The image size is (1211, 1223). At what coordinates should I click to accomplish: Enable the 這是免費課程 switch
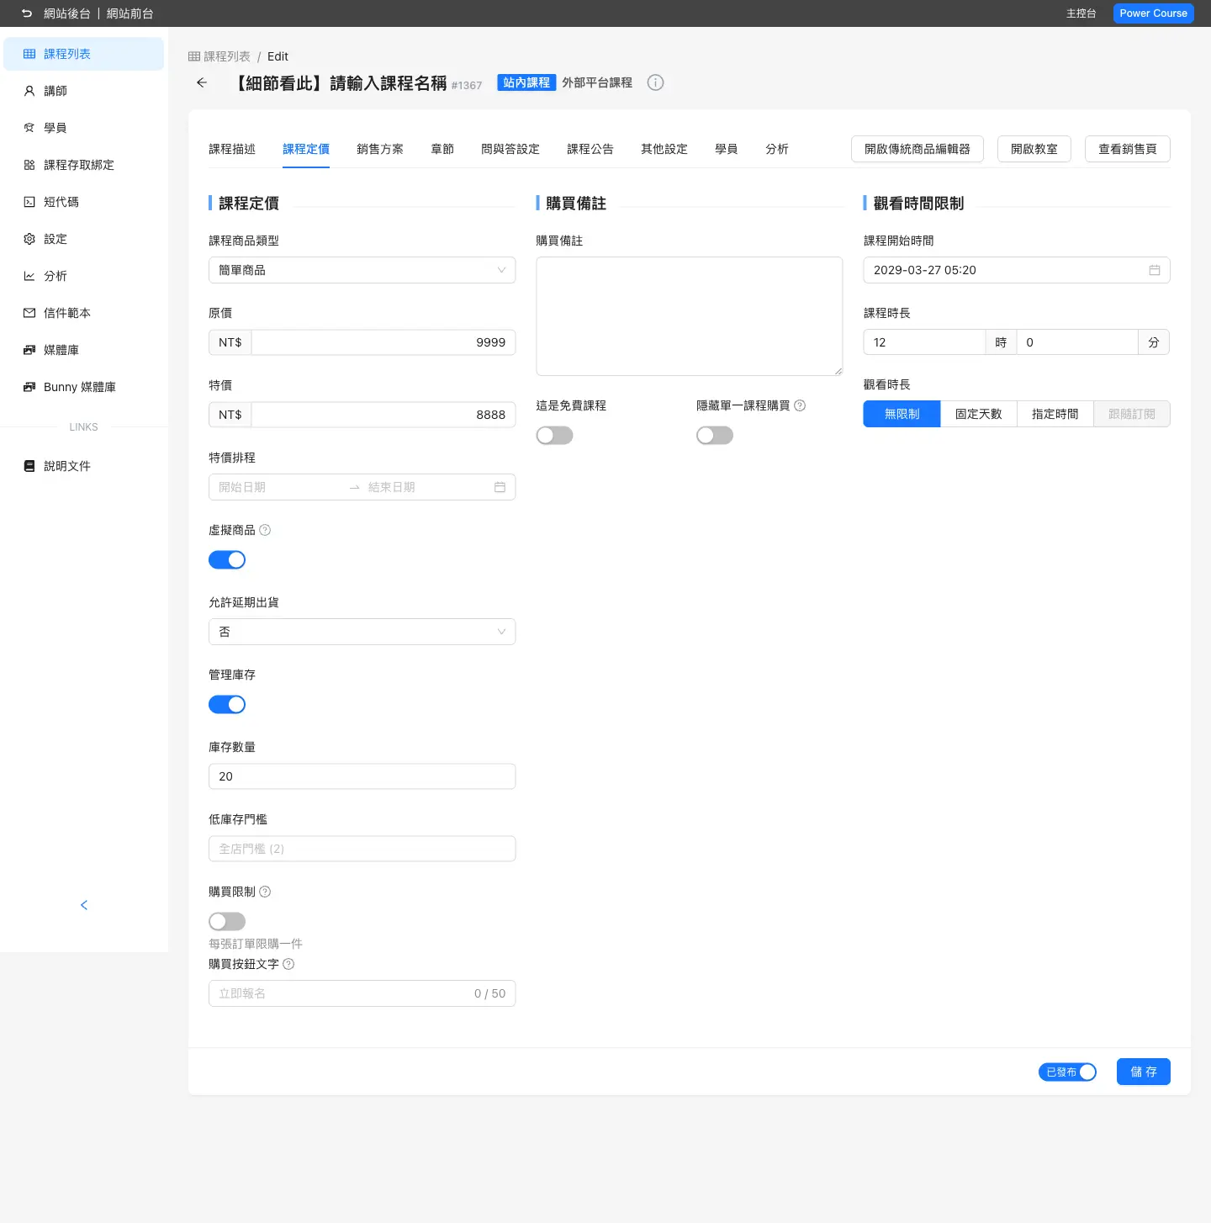coord(555,436)
